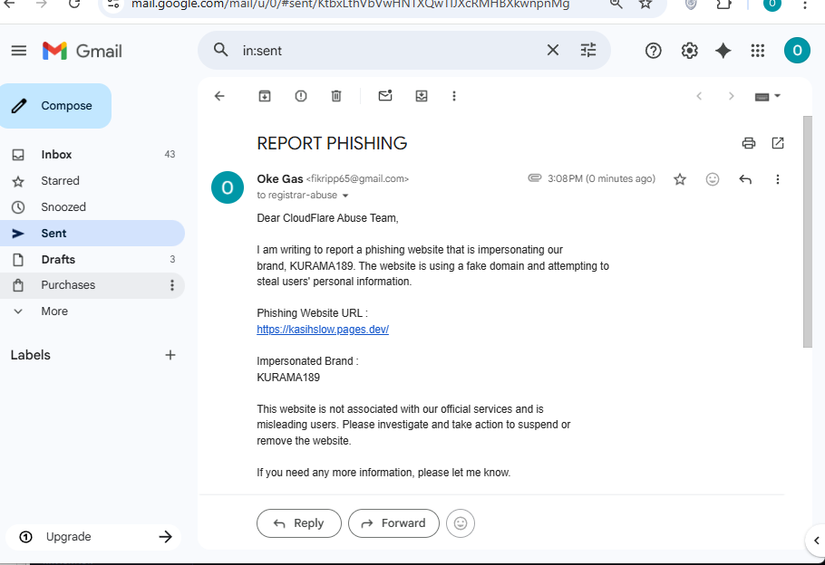Click the message vertical scrollbar
Image resolution: width=825 pixels, height=565 pixels.
pos(807,231)
